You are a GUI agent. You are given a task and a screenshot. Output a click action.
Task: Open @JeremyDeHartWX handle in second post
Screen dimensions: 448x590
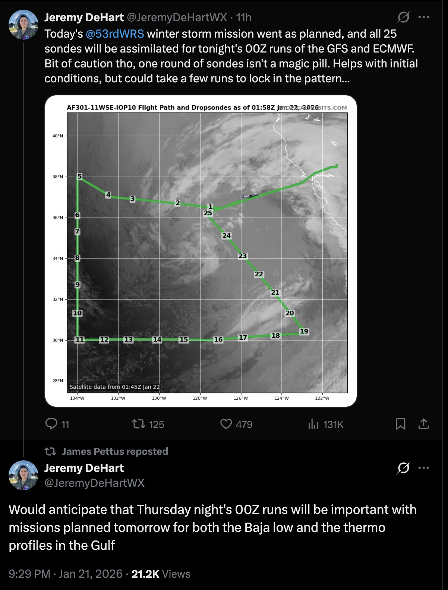[94, 483]
